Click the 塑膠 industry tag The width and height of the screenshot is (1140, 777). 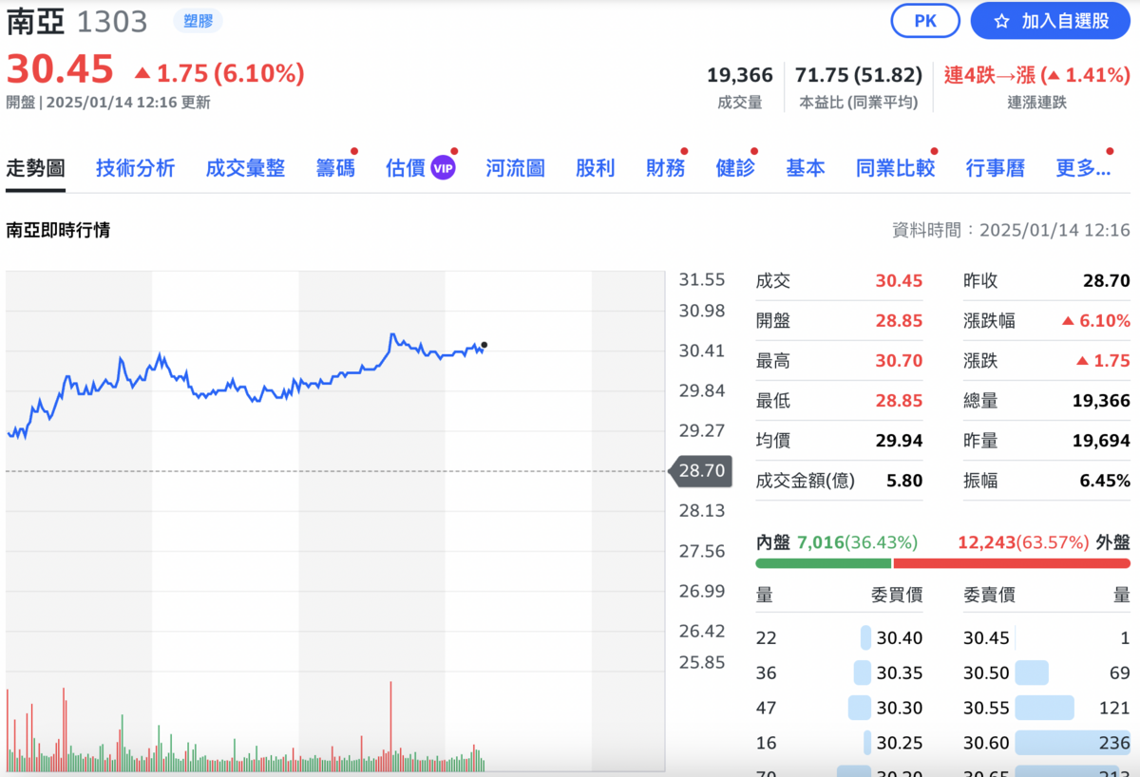[198, 20]
